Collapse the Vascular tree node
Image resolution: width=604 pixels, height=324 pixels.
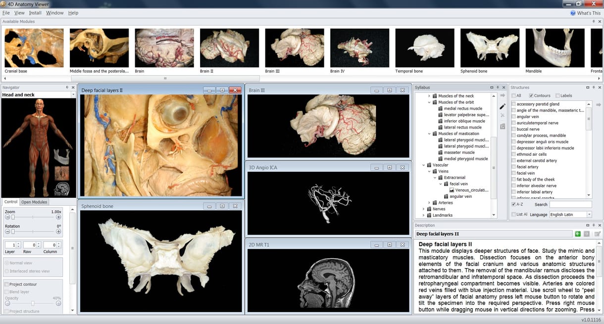click(424, 165)
